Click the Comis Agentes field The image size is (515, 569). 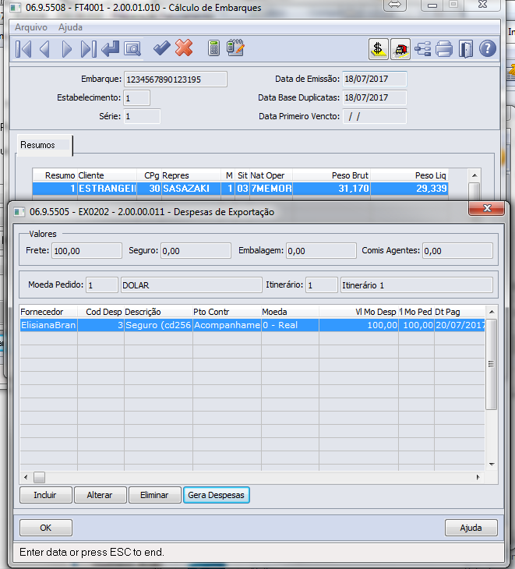(457, 251)
